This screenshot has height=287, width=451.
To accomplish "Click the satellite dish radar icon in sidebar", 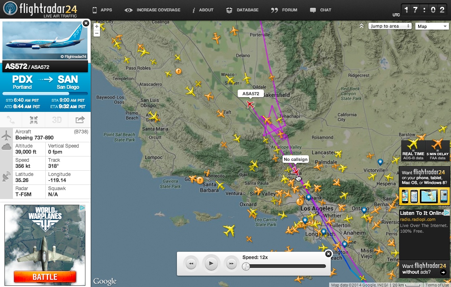I will (x=6, y=177).
